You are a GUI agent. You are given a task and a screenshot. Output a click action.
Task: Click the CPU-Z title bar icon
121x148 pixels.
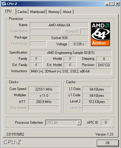(x=4, y=4)
